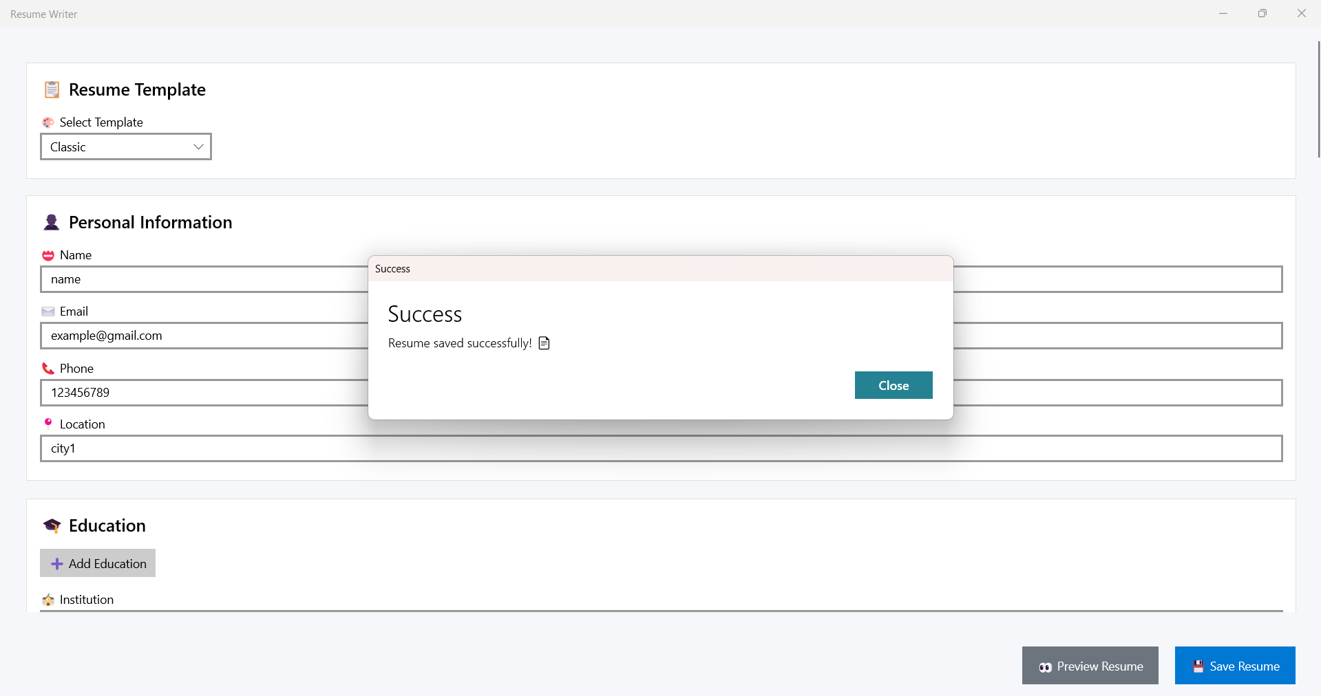This screenshot has height=696, width=1321.
Task: Click the red phone icon beside Phone
Action: tap(48, 369)
